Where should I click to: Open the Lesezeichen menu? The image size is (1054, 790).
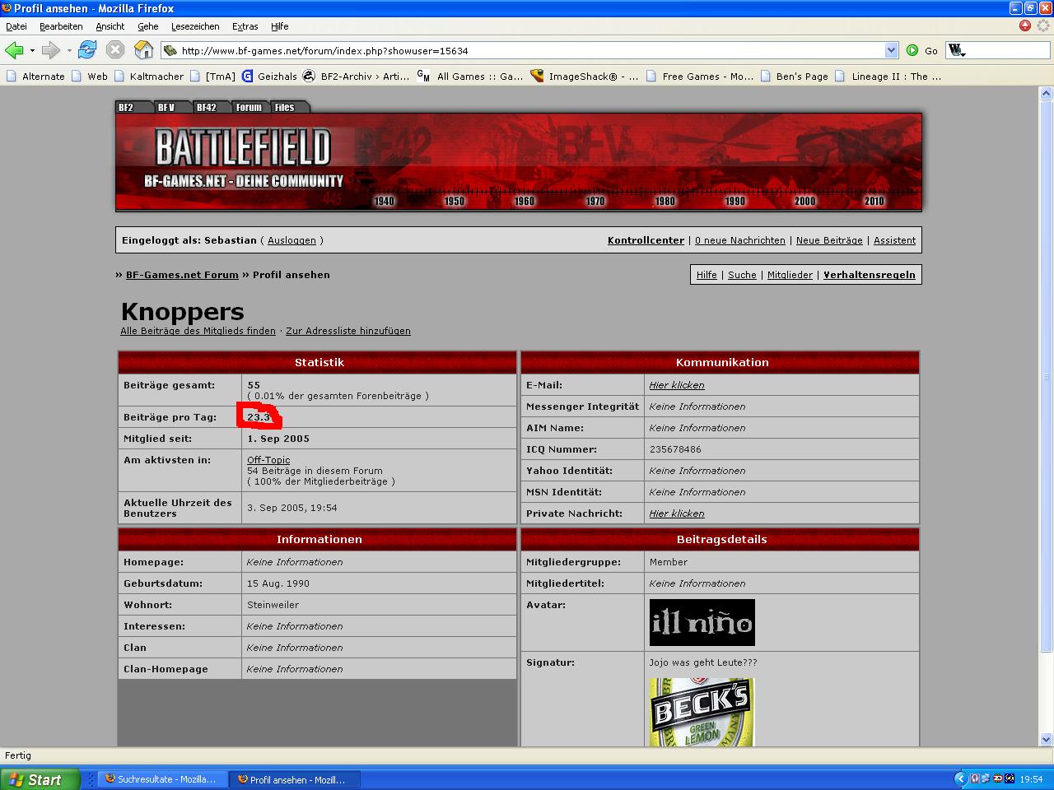tap(195, 26)
